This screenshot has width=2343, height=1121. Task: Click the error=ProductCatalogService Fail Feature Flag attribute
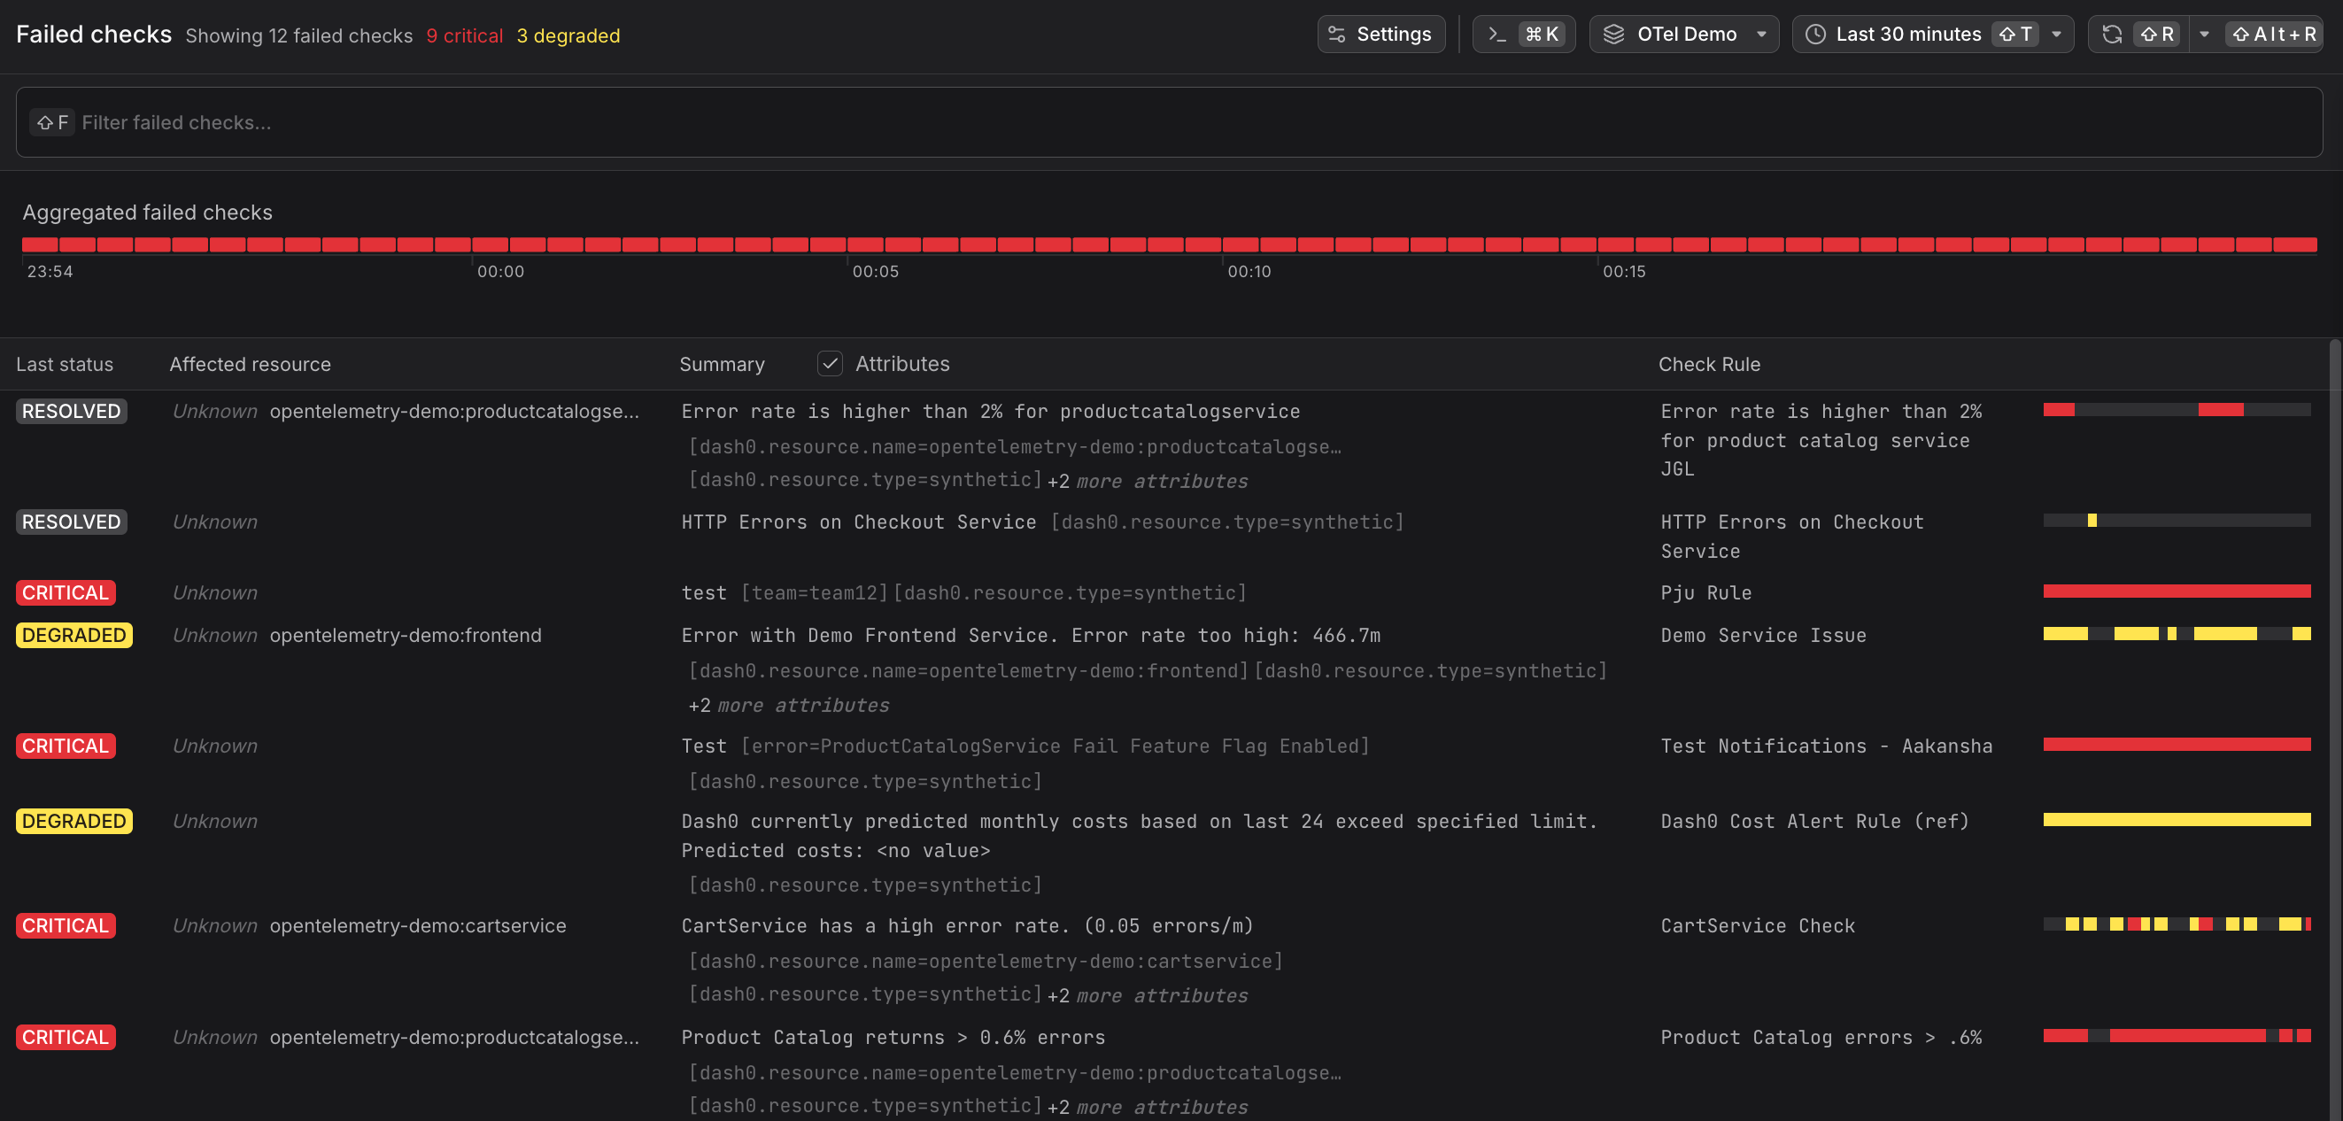1056,746
